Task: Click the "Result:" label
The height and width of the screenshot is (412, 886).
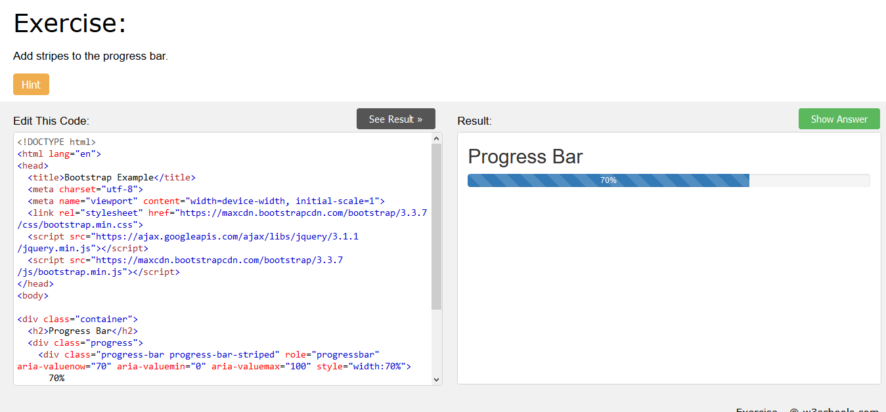Action: coord(474,121)
